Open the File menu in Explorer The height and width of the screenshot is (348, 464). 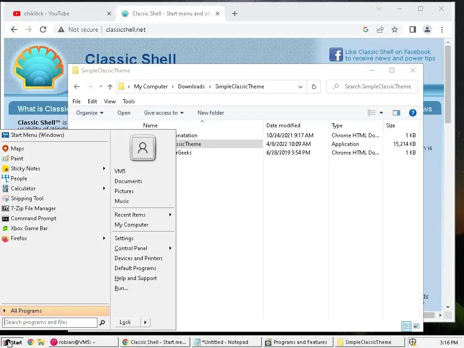coord(76,101)
